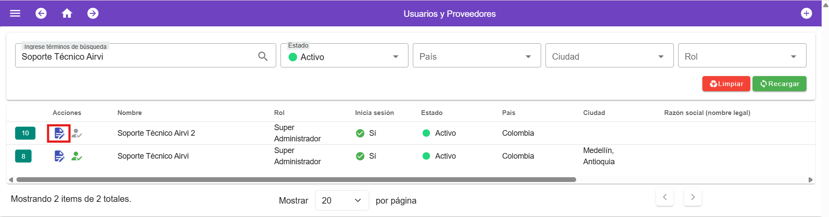Expand the Rol filter dropdown
Screen dimensions: 829x217
tap(742, 57)
